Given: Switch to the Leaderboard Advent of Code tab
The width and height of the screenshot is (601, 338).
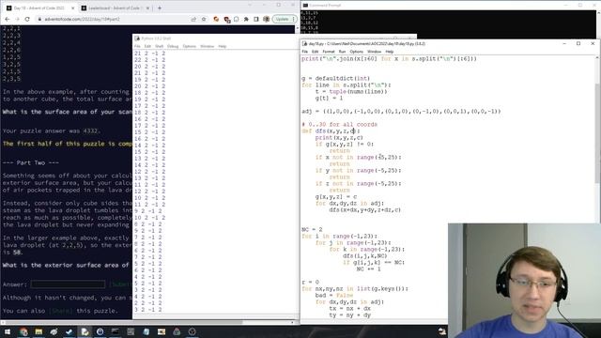Looking at the screenshot, I should [x=115, y=8].
